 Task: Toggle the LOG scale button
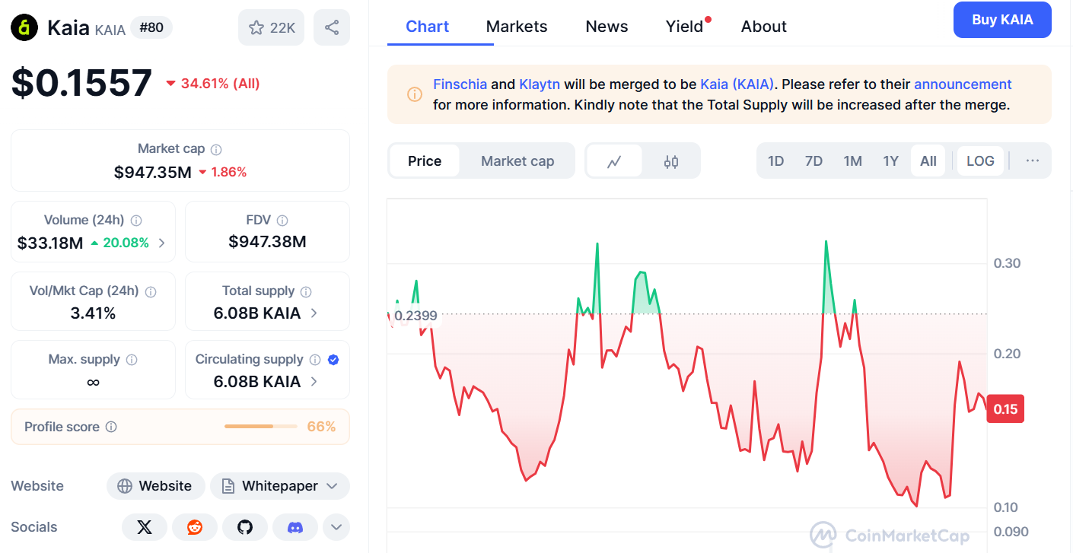click(x=980, y=160)
